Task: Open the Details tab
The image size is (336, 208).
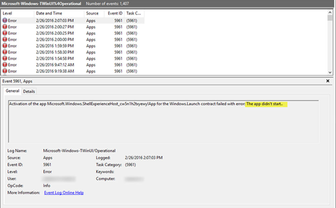Action: point(29,92)
